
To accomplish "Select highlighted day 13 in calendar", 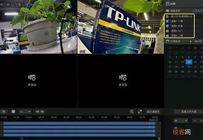I will 189,62.
